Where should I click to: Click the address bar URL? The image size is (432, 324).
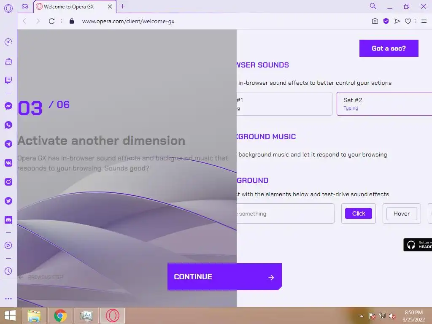point(128,21)
